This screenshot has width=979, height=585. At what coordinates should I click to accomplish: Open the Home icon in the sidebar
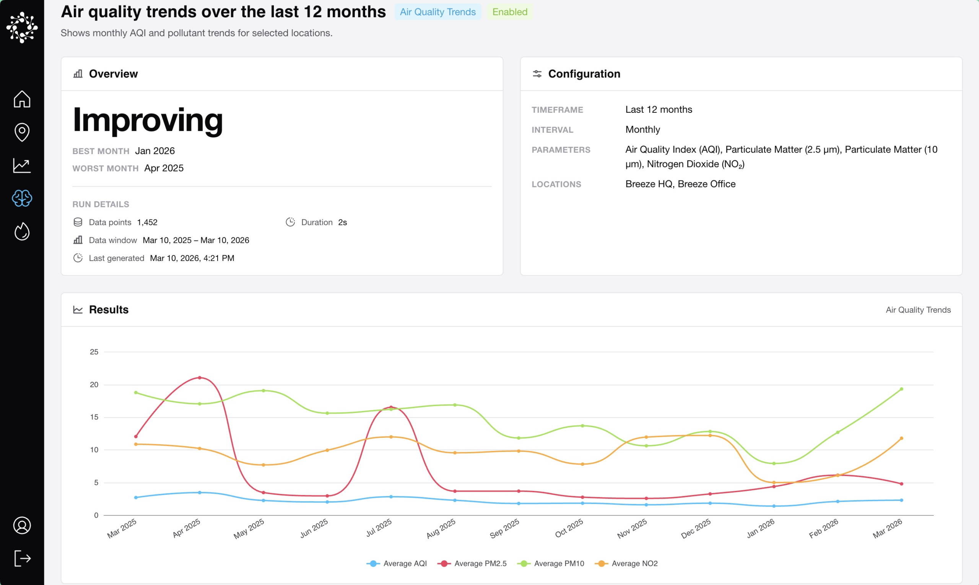[x=22, y=99]
